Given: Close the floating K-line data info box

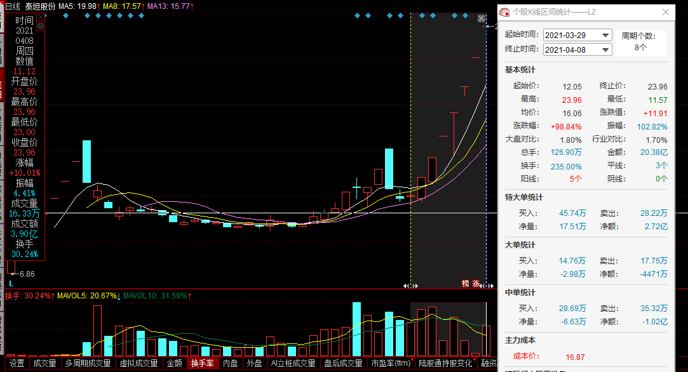Looking at the screenshot, I should pos(41,17).
